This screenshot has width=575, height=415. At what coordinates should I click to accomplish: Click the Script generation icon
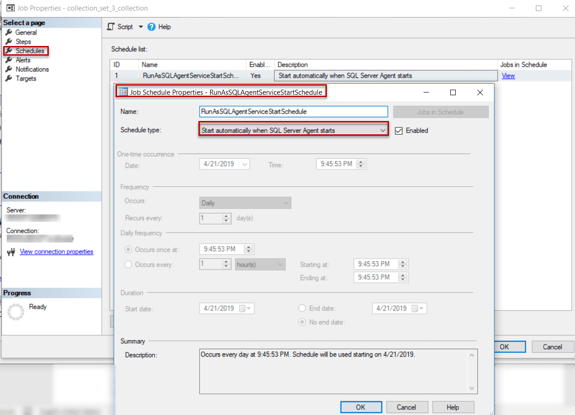click(x=111, y=26)
